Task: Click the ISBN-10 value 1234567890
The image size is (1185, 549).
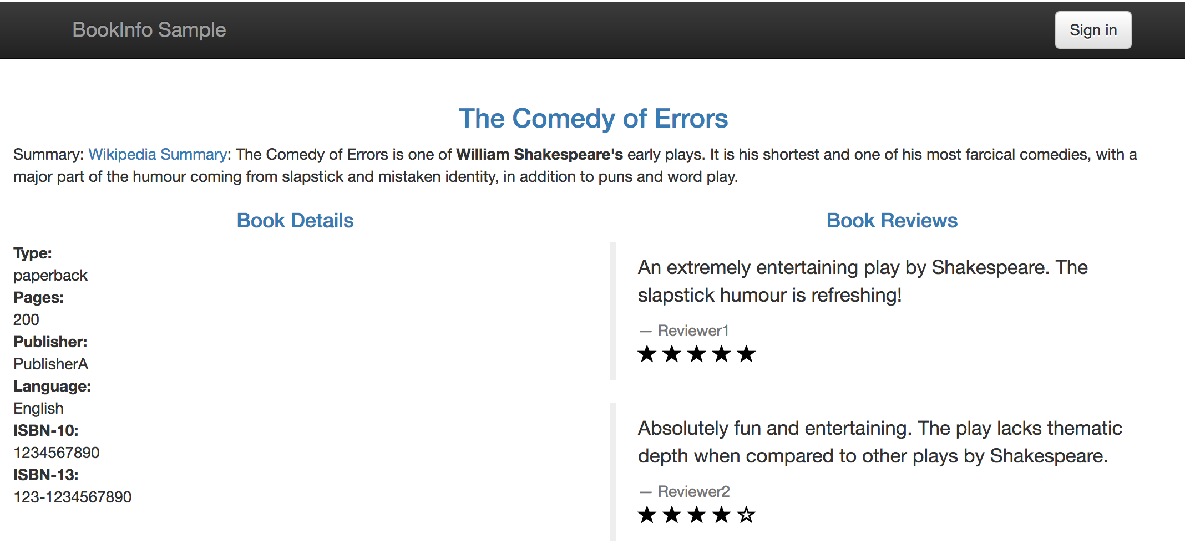Action: point(57,453)
